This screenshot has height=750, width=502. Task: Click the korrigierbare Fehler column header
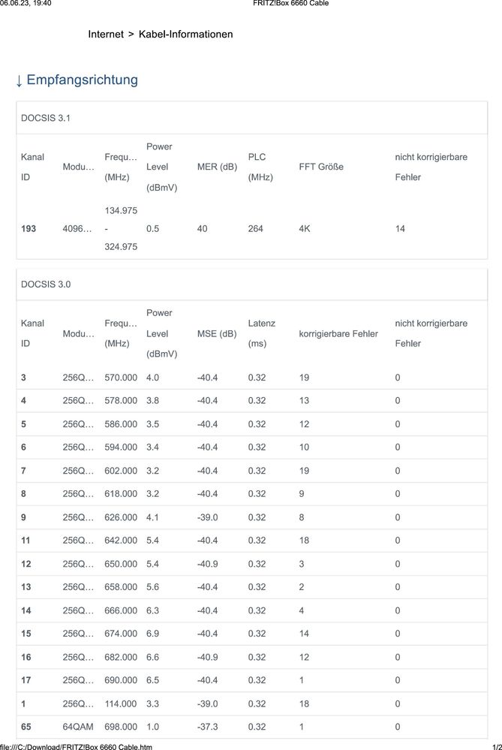tap(338, 333)
